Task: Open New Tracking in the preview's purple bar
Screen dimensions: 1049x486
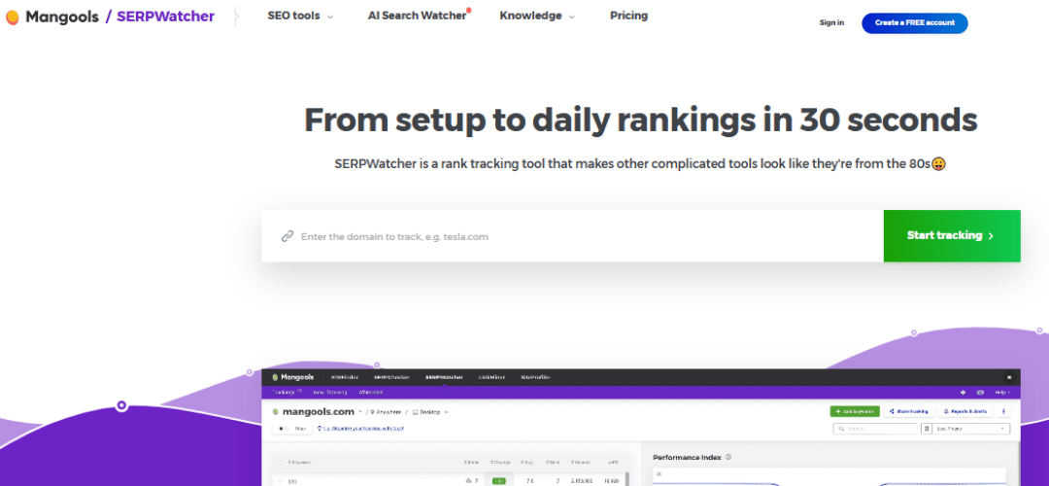Action: coord(330,393)
